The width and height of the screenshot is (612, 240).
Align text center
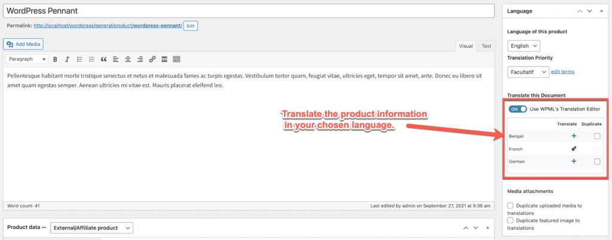point(128,59)
